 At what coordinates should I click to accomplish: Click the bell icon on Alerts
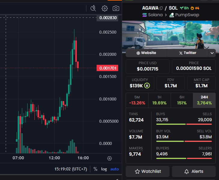click(187, 172)
